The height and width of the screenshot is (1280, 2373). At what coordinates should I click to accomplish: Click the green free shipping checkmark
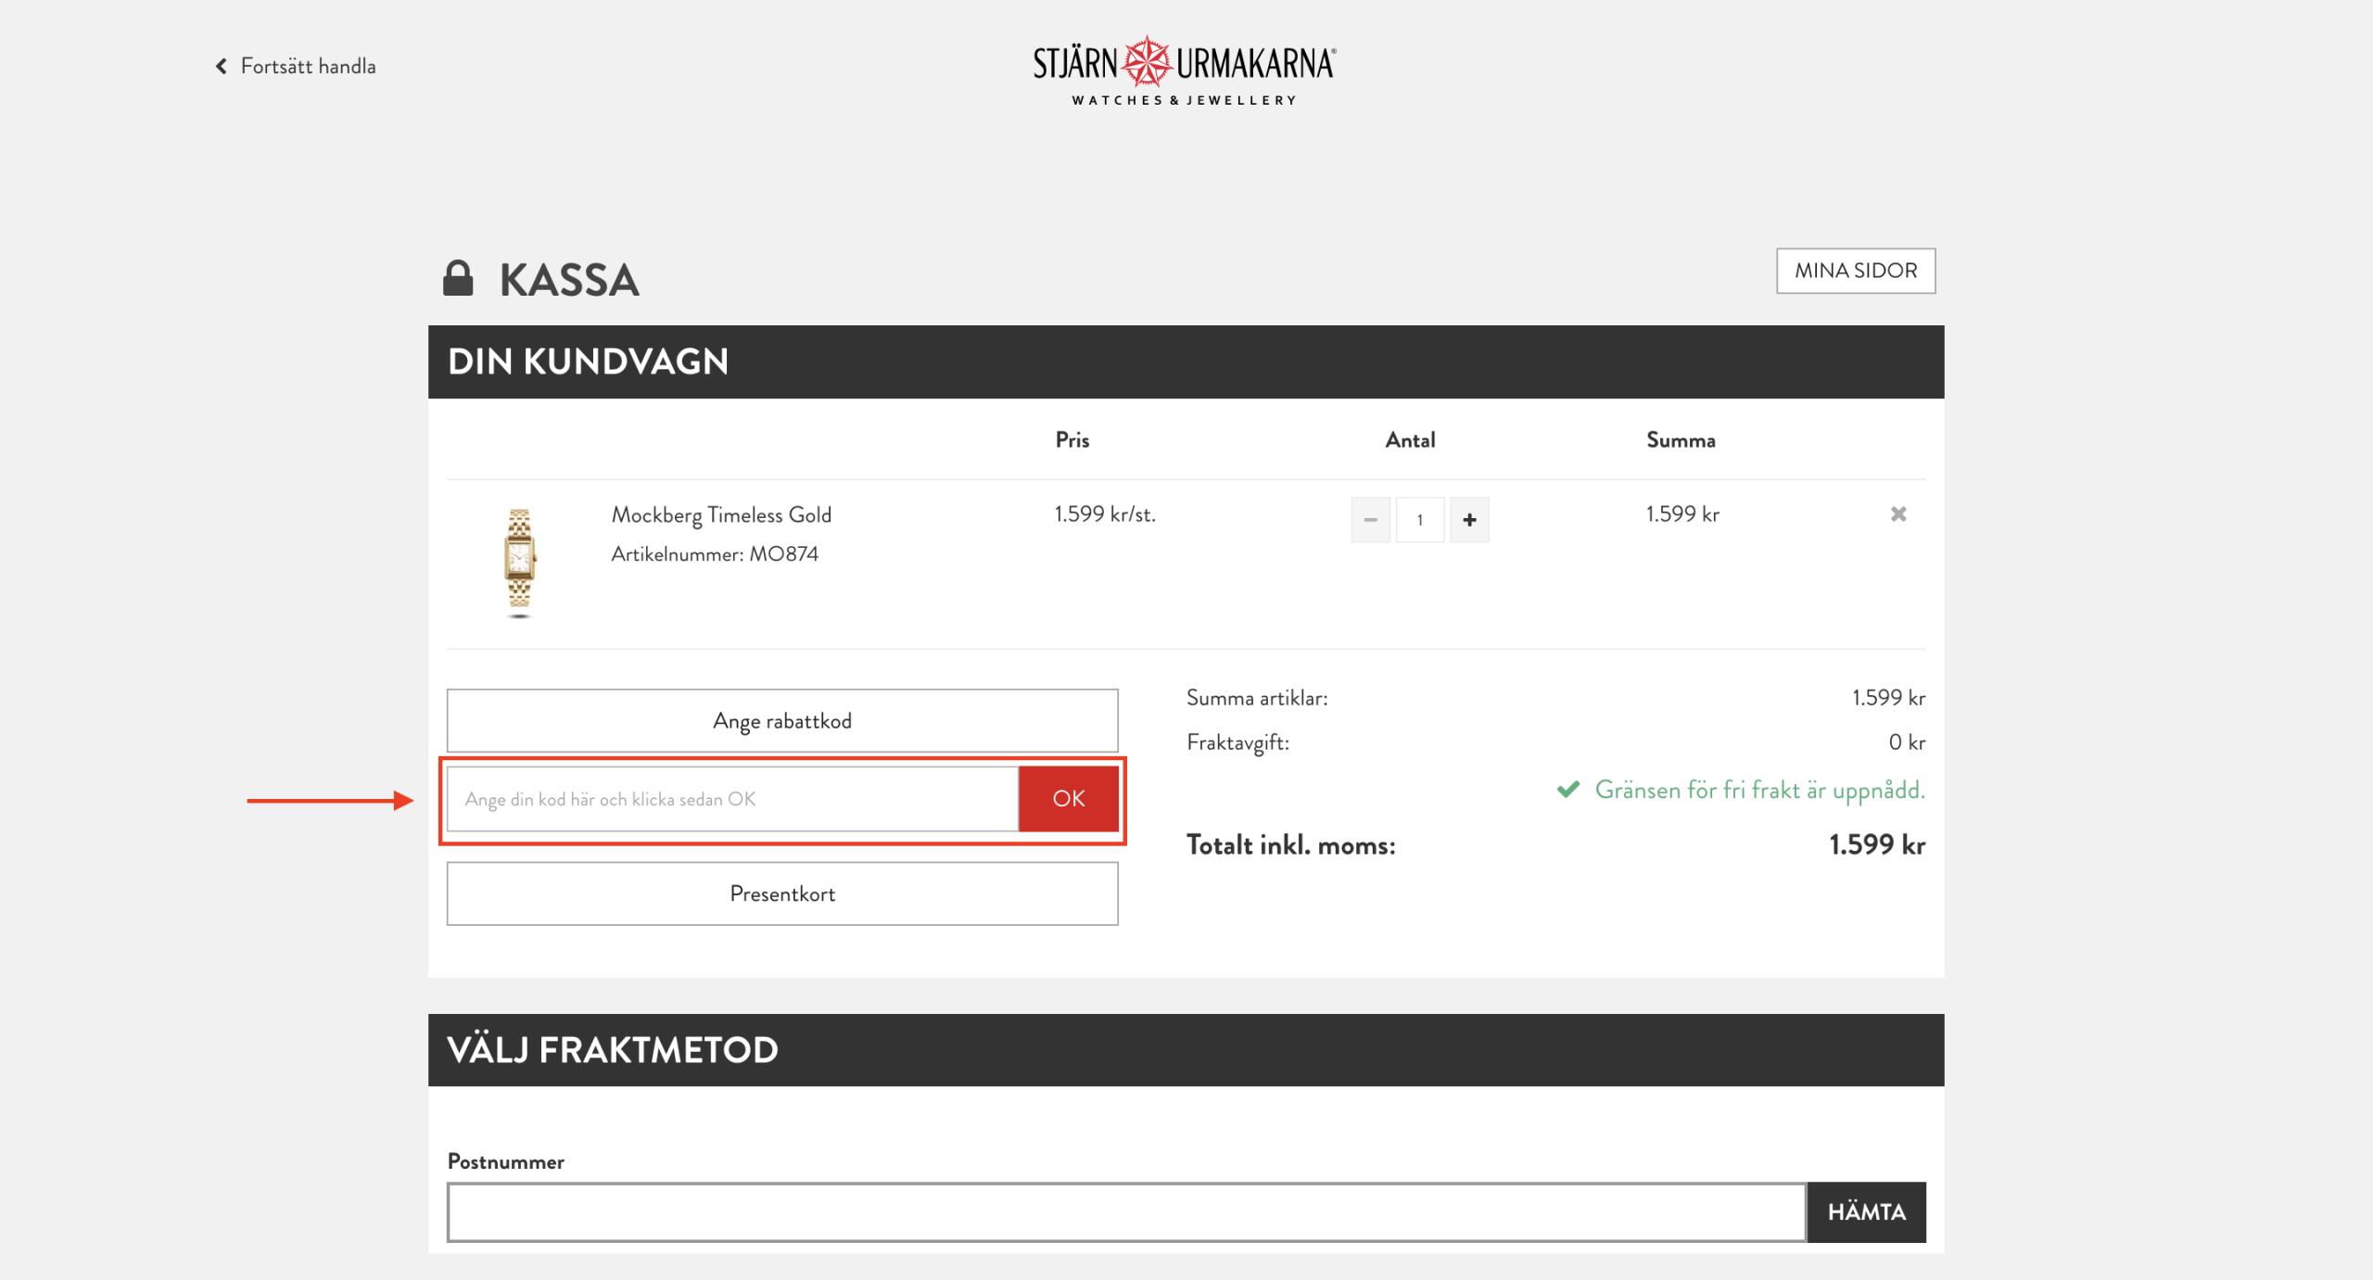(1568, 790)
